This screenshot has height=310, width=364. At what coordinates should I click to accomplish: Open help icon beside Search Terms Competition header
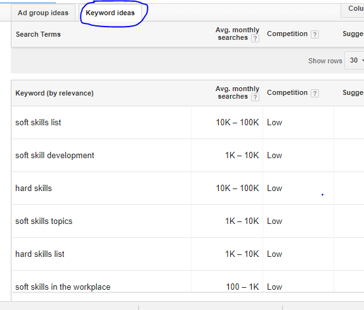coord(315,35)
